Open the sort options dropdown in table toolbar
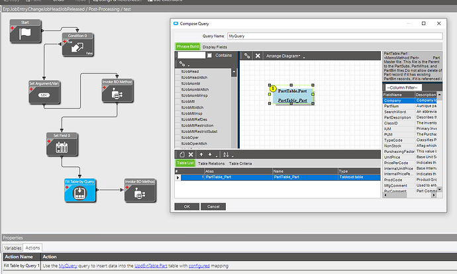This screenshot has width=457, height=274. [x=227, y=154]
